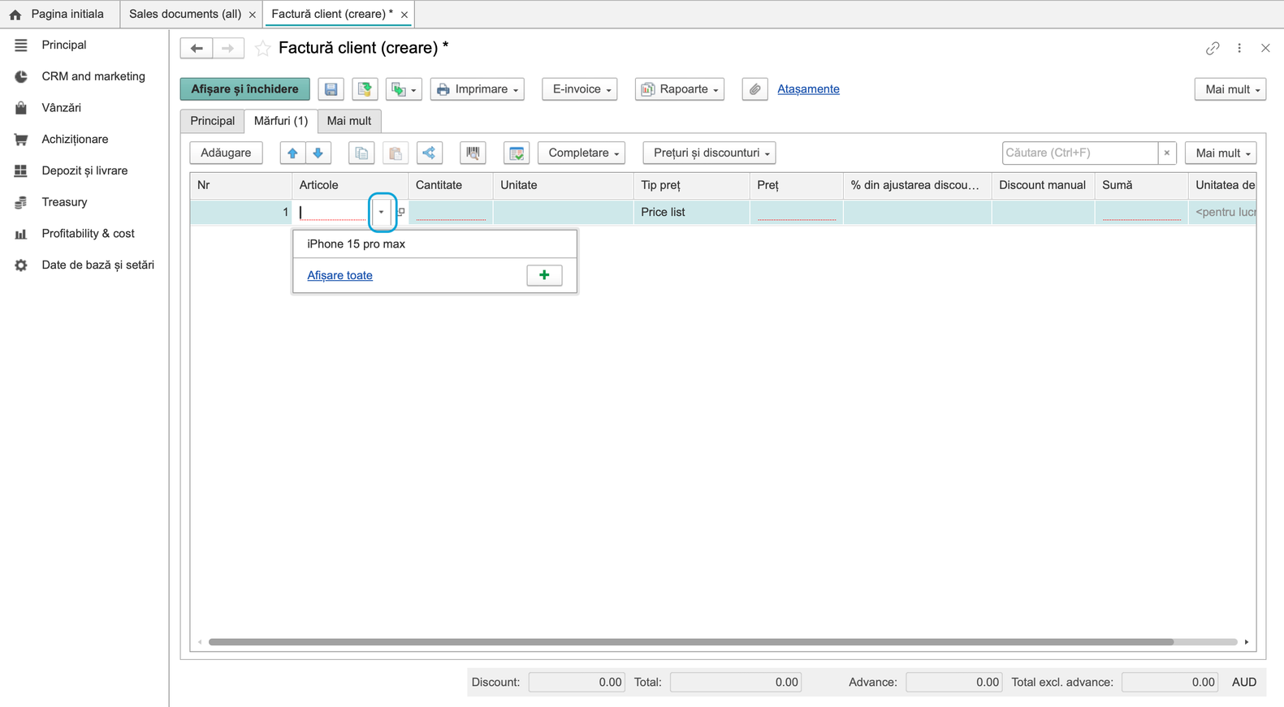Expand the Completare dropdown
This screenshot has width=1284, height=707.
[581, 153]
